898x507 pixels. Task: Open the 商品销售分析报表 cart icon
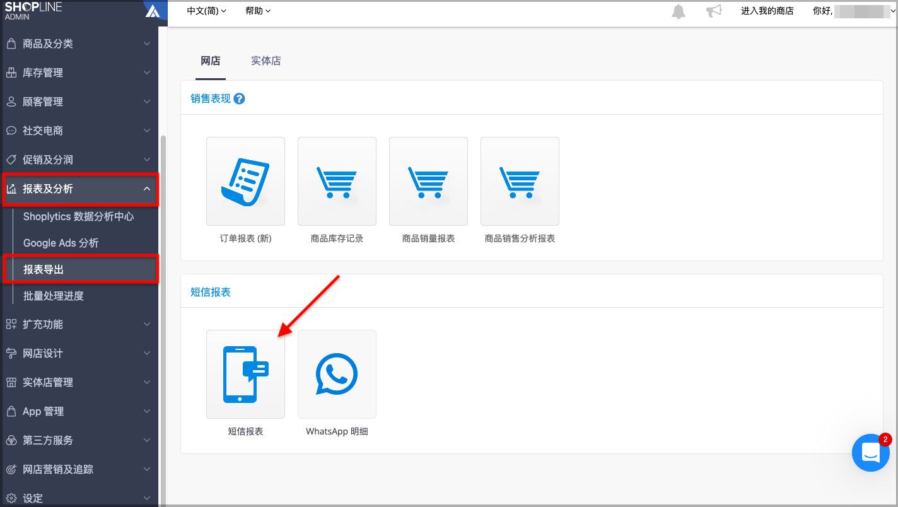[x=520, y=181]
